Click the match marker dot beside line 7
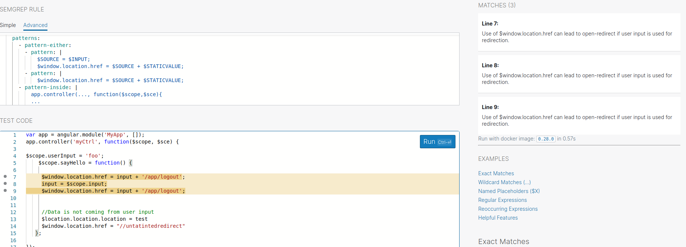686x247 pixels. tap(5, 176)
